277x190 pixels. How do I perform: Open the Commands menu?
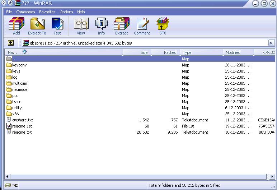(x=25, y=12)
